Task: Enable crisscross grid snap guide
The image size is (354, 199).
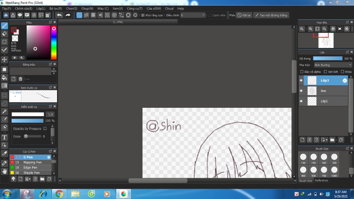Action: (93, 15)
